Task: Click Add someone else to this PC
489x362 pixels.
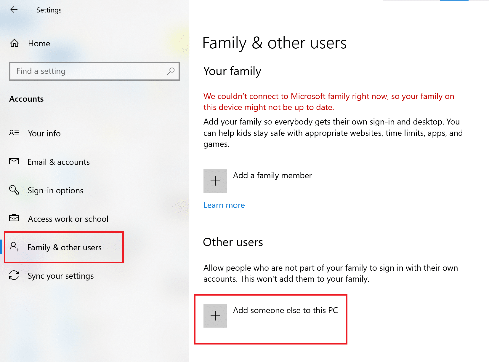Action: (x=285, y=310)
